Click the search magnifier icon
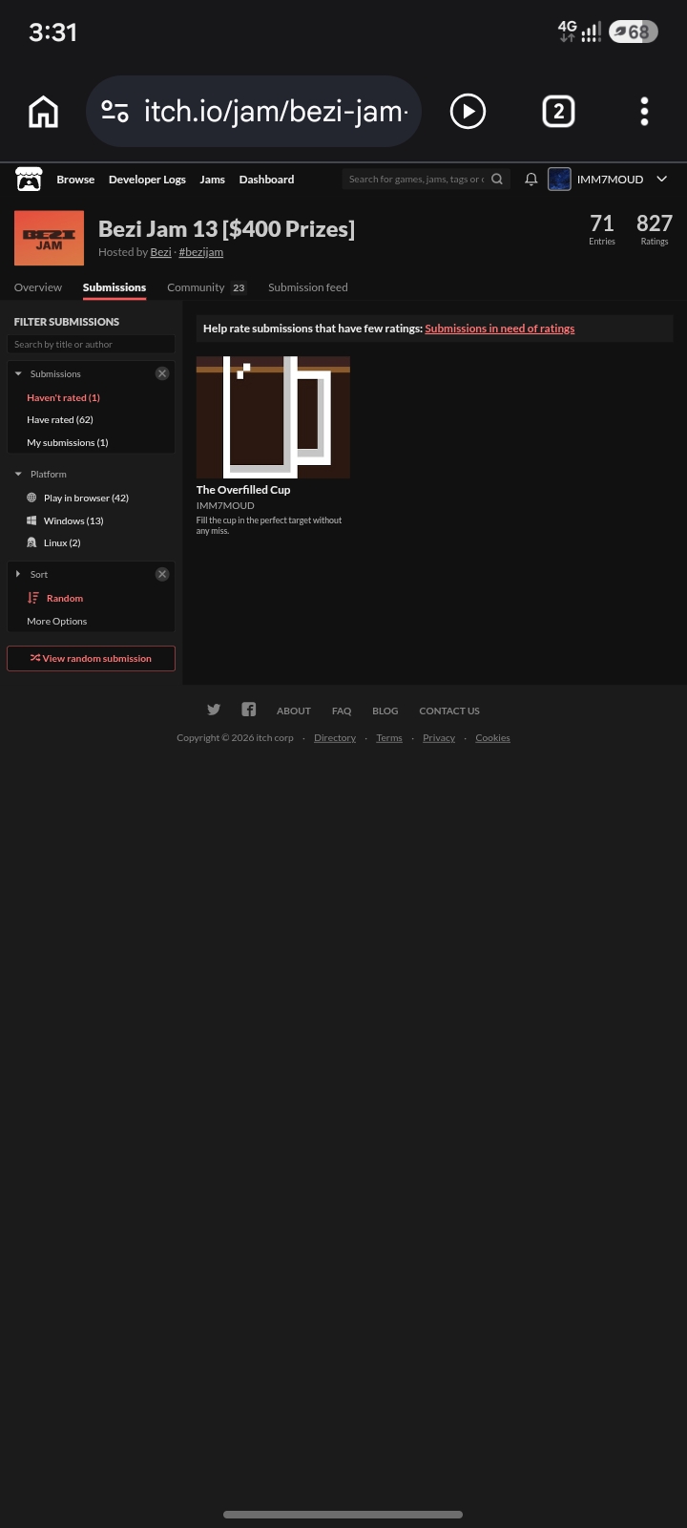The image size is (687, 1528). tap(497, 179)
